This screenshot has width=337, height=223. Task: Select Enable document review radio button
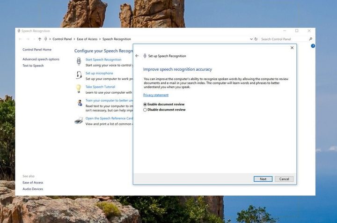[x=145, y=104]
